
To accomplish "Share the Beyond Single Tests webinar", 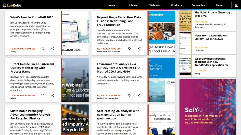I will point(139,49).
